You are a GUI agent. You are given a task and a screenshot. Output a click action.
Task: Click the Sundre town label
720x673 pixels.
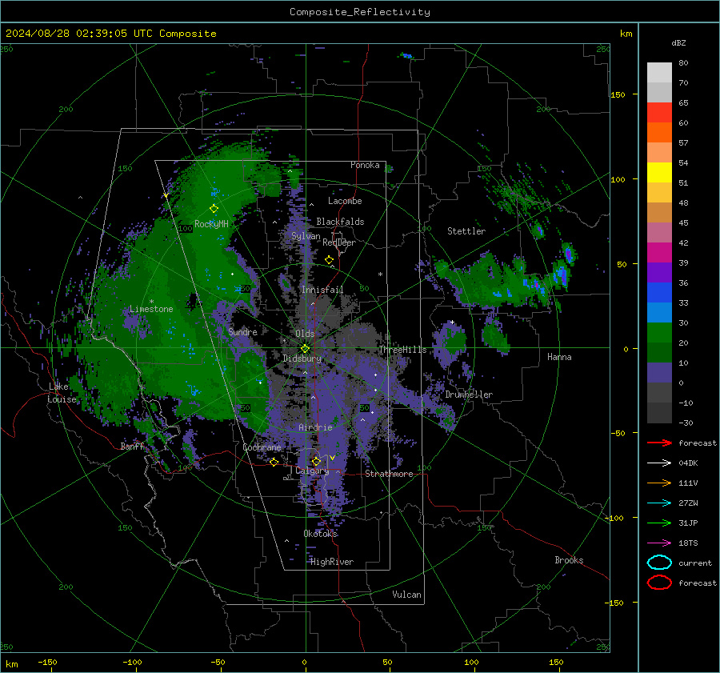pyautogui.click(x=242, y=331)
